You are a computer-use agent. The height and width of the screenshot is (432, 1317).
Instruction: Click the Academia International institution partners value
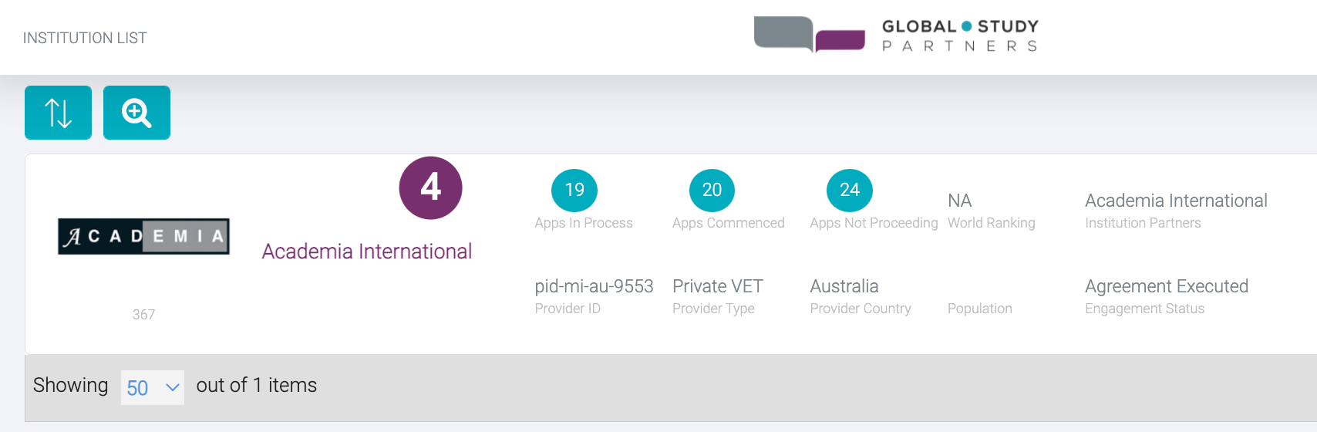point(1176,201)
